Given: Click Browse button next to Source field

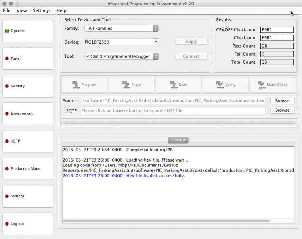Looking at the screenshot, I should pyautogui.click(x=282, y=101).
